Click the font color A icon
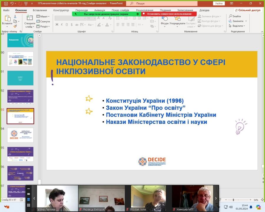This screenshot has height=212, width=265. click(x=107, y=25)
